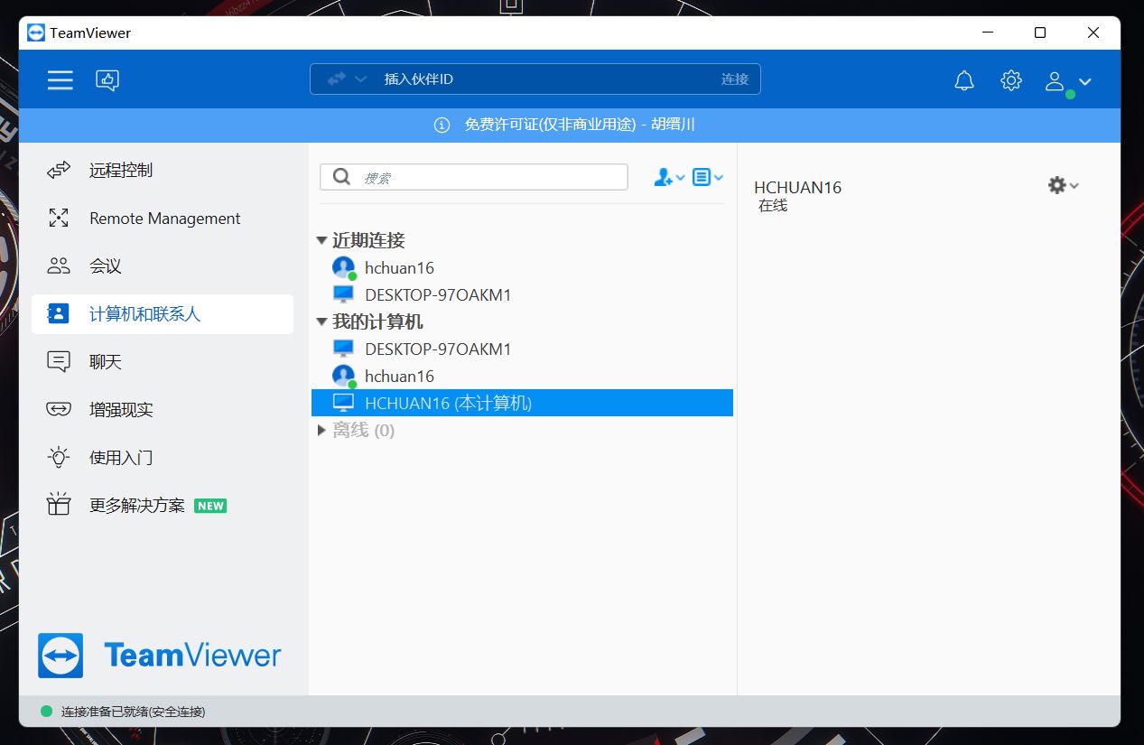The height and width of the screenshot is (745, 1144).
Task: Open the 会议 section
Action: pos(163,265)
